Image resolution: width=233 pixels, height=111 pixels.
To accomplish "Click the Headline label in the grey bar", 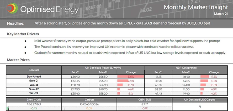I will click(16, 23).
